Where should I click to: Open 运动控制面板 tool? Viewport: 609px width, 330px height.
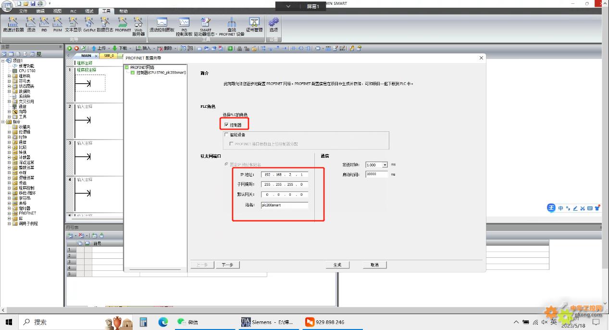(x=162, y=24)
